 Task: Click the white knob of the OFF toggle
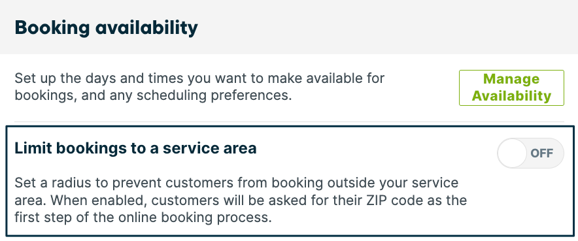pyautogui.click(x=512, y=153)
